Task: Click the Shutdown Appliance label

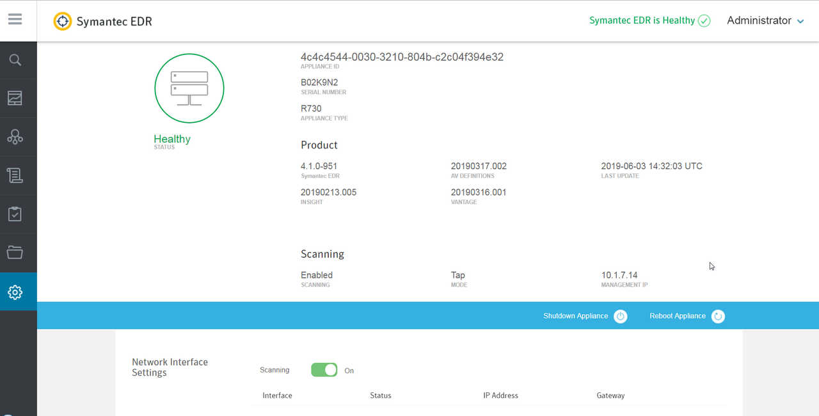Action: point(576,316)
